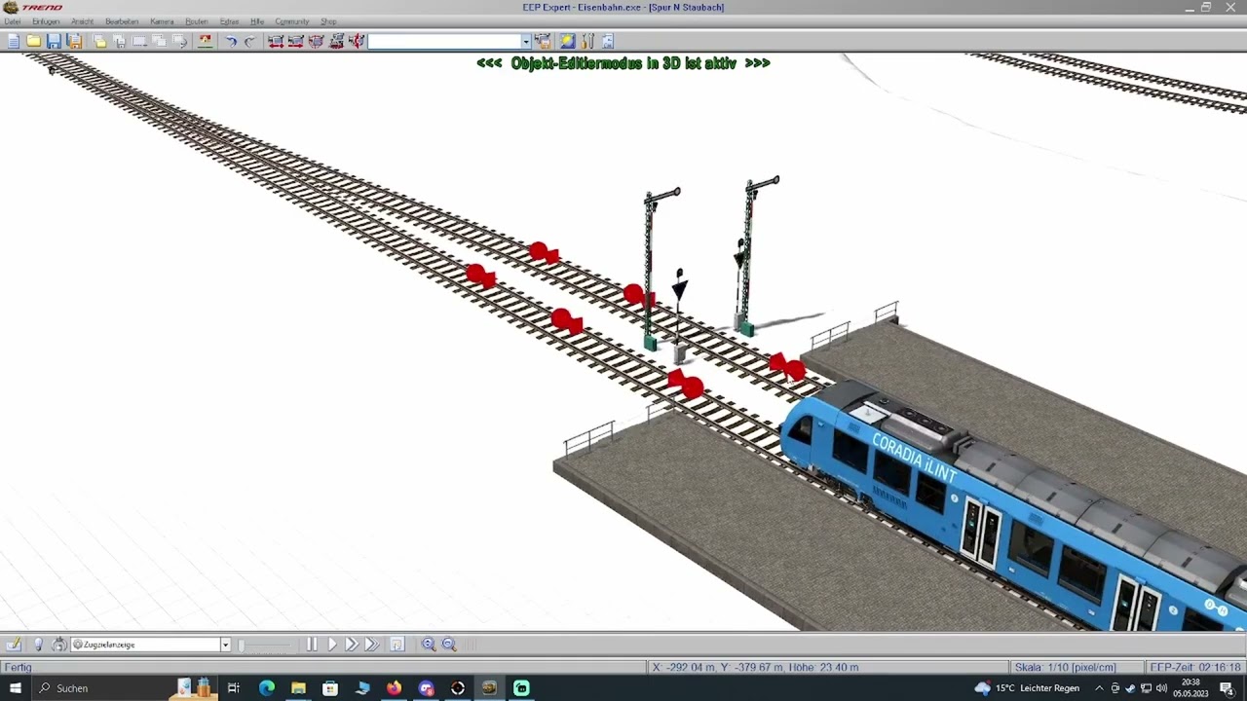Expand the top toolbar combo box arrow
1247x701 pixels.
(x=526, y=41)
